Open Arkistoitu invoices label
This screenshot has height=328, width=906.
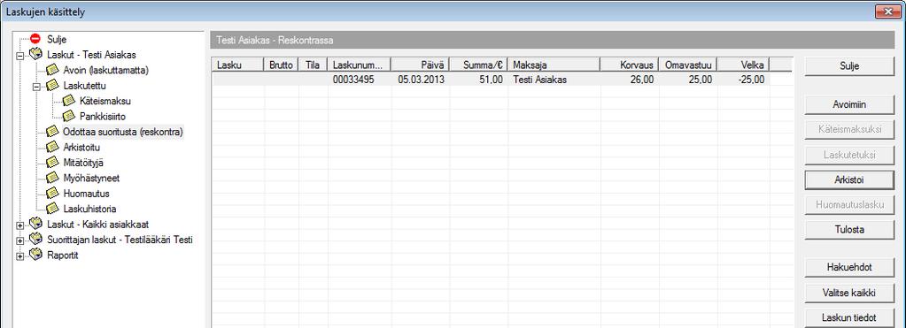coord(81,148)
